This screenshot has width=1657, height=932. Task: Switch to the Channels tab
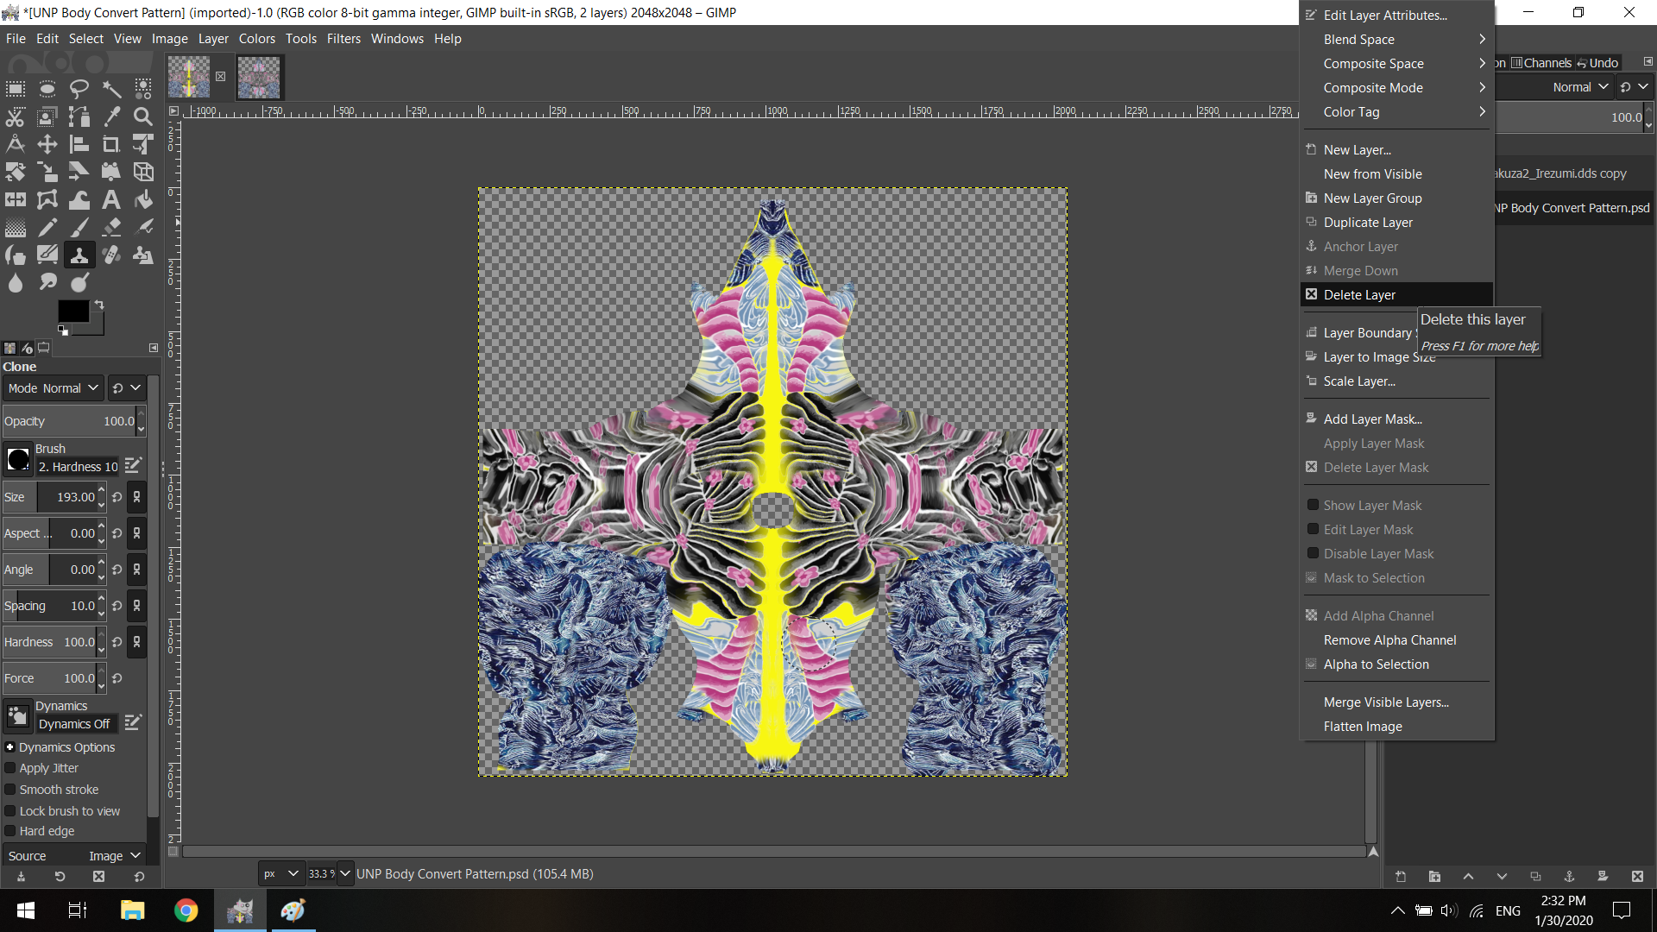tap(1541, 63)
